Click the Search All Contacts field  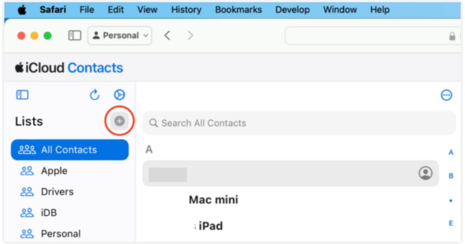(x=299, y=123)
